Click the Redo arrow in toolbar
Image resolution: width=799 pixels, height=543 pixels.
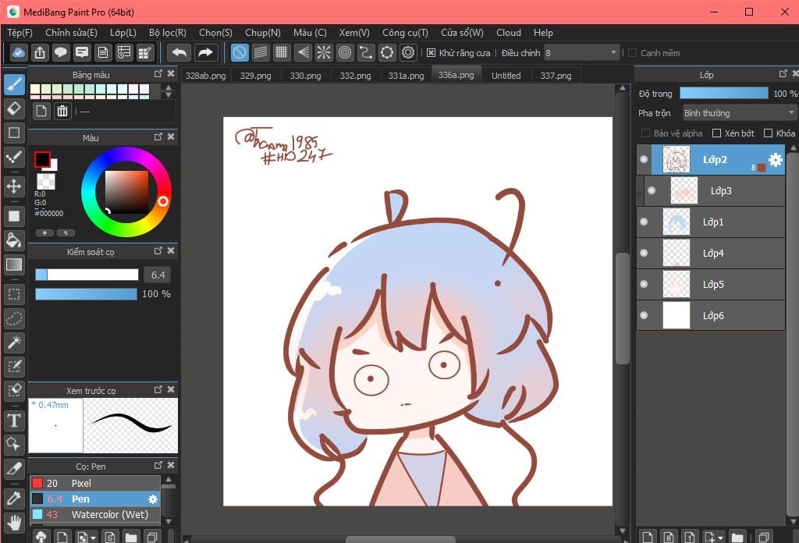[x=205, y=52]
